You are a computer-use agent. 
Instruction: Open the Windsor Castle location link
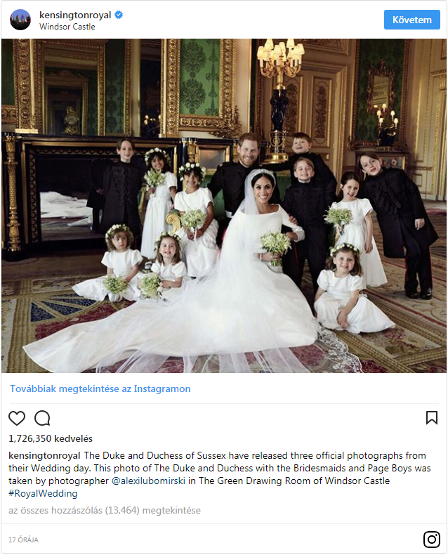click(x=67, y=27)
